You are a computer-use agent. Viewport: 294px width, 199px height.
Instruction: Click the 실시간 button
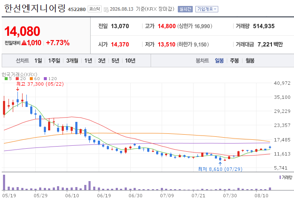pos(185,9)
